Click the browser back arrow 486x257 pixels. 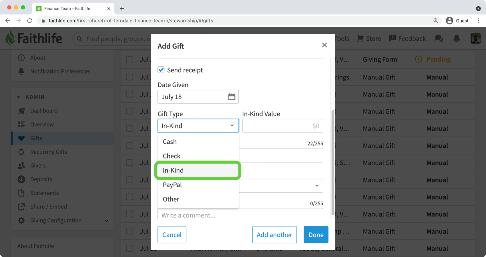coord(8,21)
